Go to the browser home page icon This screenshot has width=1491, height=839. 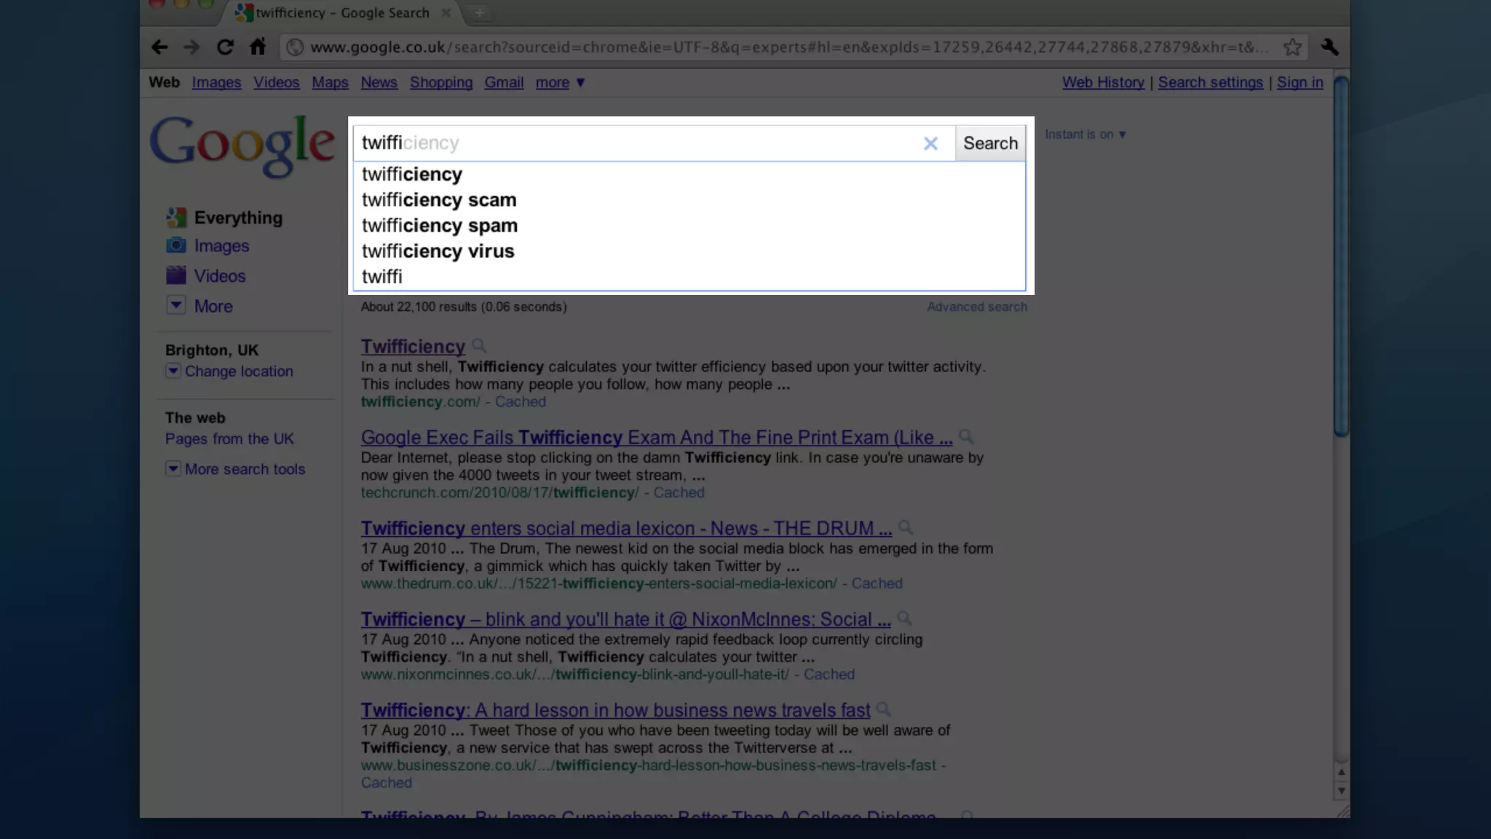click(258, 47)
